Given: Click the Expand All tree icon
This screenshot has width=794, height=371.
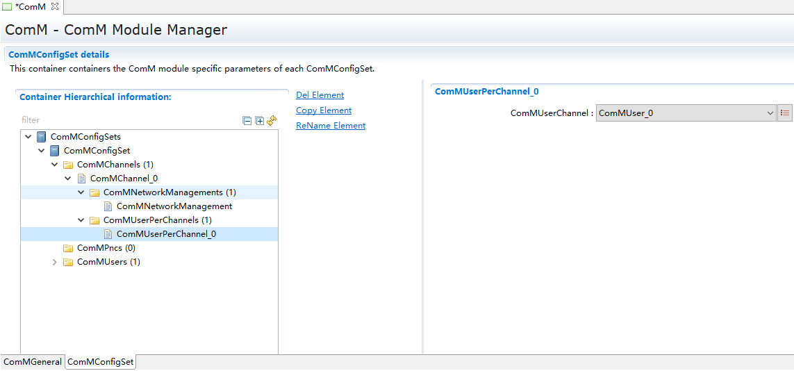Looking at the screenshot, I should coord(259,120).
